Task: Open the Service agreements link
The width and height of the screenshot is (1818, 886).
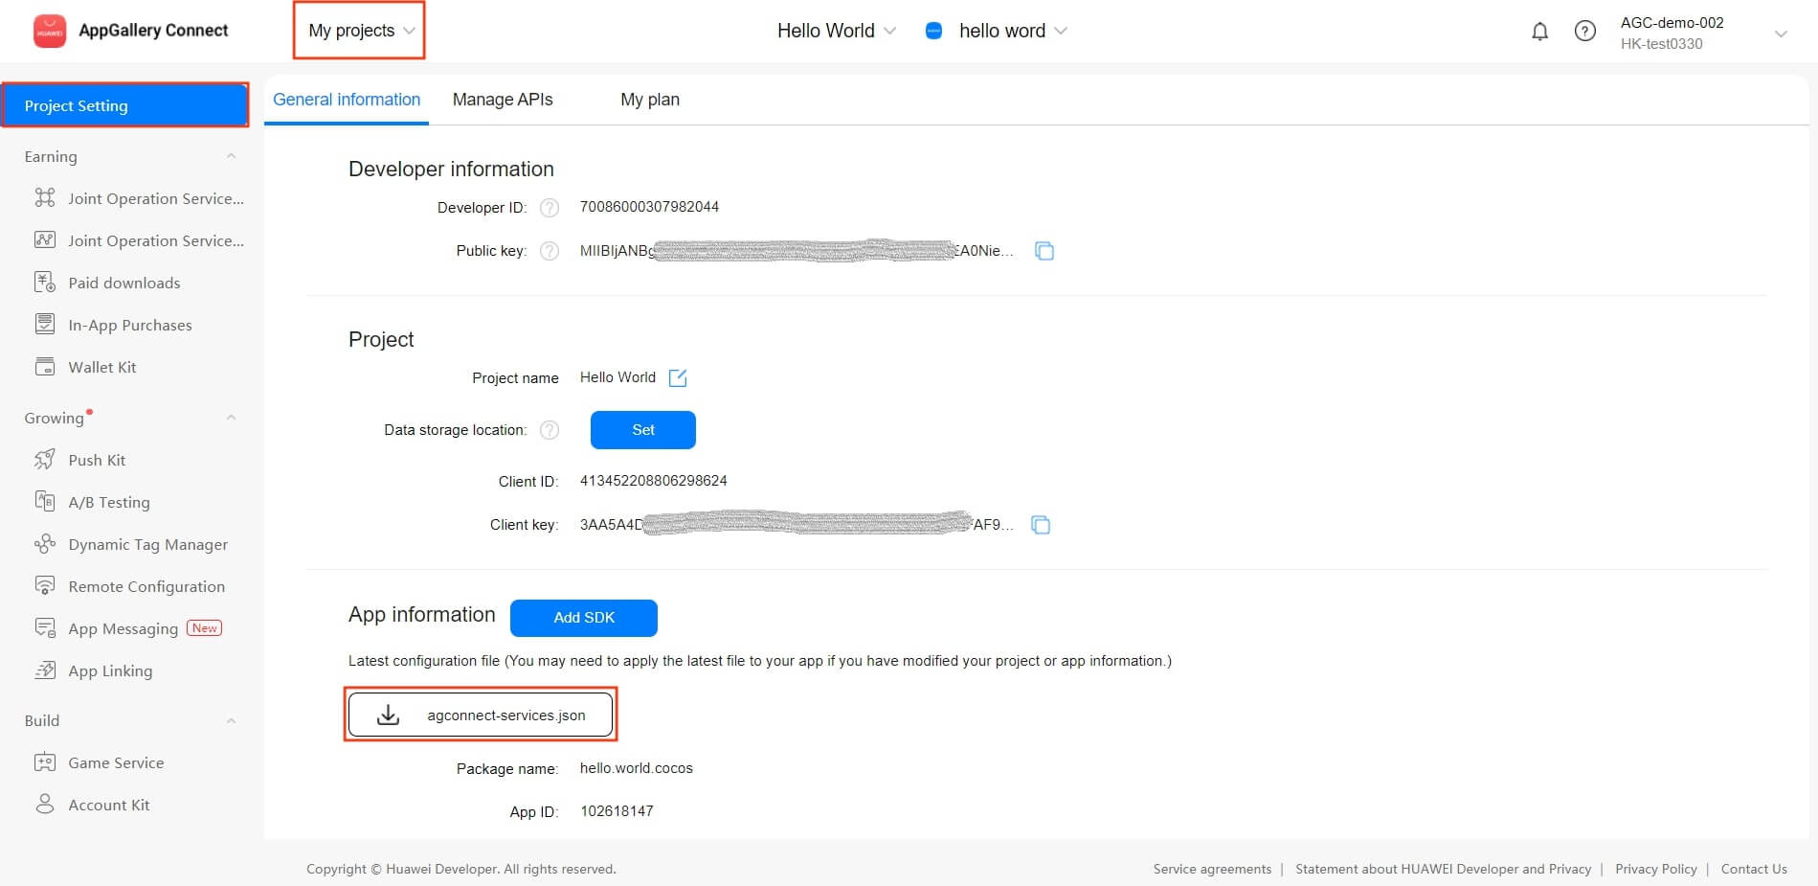Action: [x=1212, y=869]
